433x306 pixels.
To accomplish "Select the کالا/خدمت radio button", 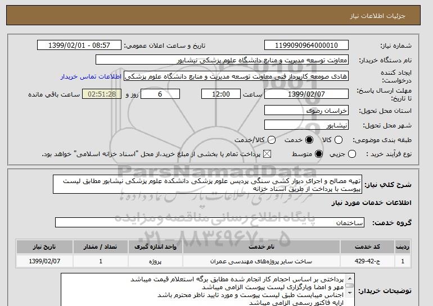I will click(272, 140).
